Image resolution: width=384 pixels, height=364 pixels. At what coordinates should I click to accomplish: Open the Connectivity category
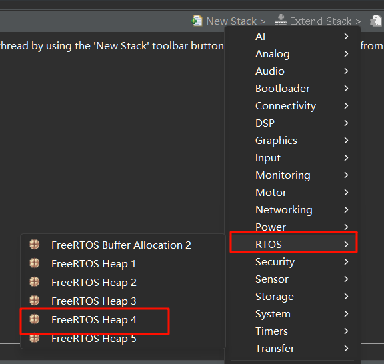coord(293,106)
